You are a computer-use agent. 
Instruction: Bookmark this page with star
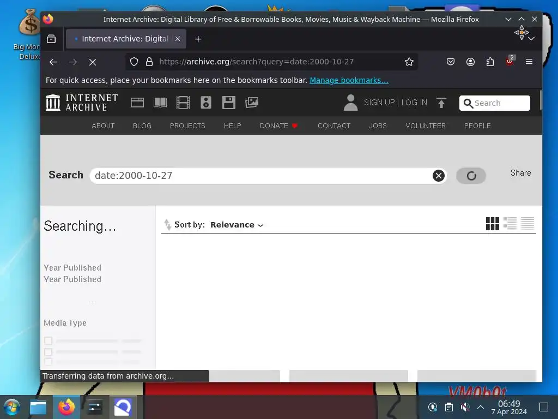pos(409,62)
